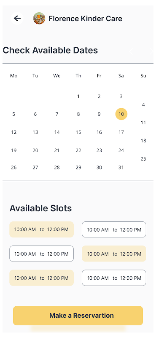Advance to the next month with the right chevron
The height and width of the screenshot is (338, 156).
pos(151,51)
